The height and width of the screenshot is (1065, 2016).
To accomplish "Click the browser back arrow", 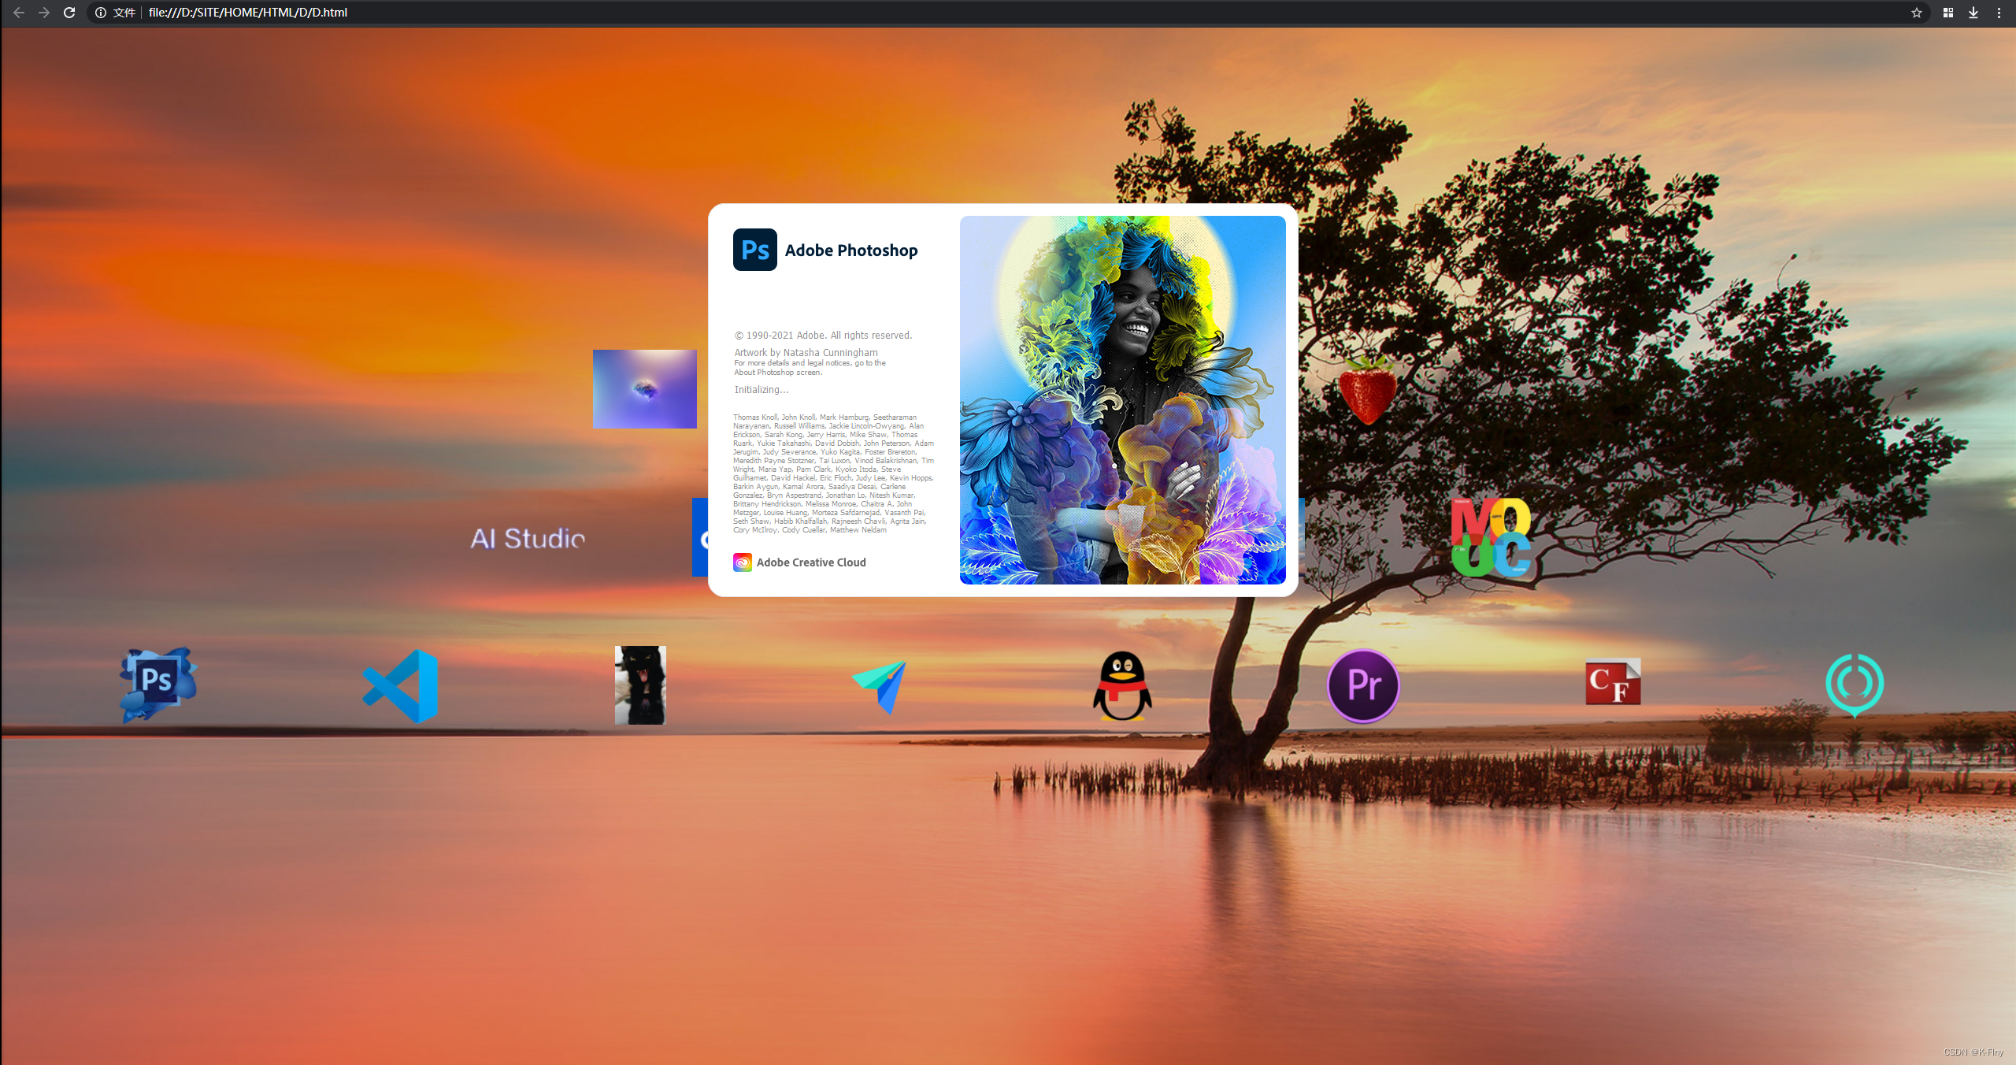I will click(x=19, y=13).
